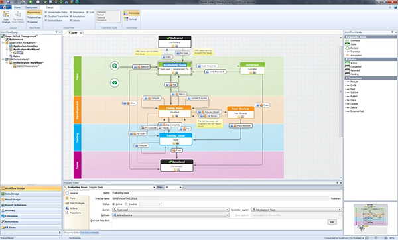This screenshot has width=398, height=240.
Task: Switch to the Validation Results tab
Action: click(90, 233)
